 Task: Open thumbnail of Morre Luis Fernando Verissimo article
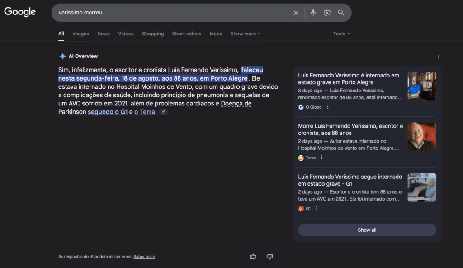(x=421, y=137)
